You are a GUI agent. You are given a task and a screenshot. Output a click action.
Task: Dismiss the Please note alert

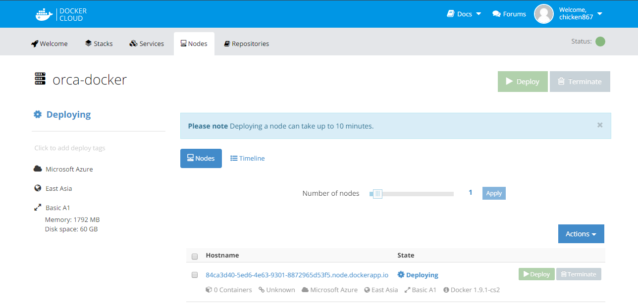(x=600, y=125)
